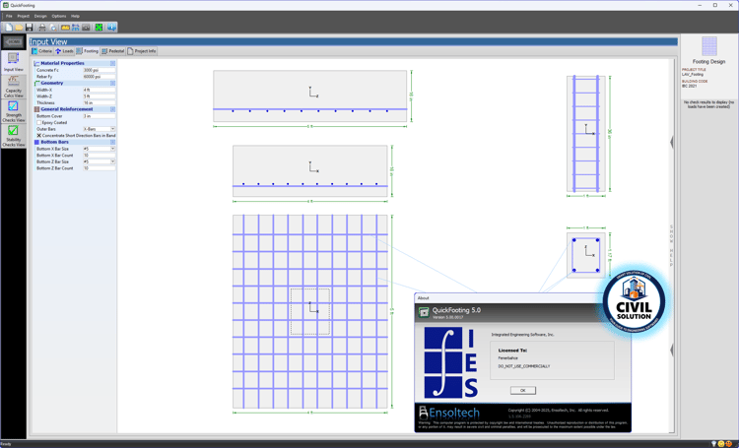Click OK in the About dialog

tap(522, 391)
